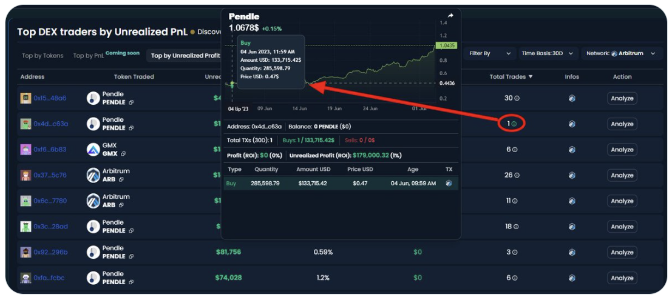
Task: Open the Filter By dropdown
Action: tap(490, 53)
